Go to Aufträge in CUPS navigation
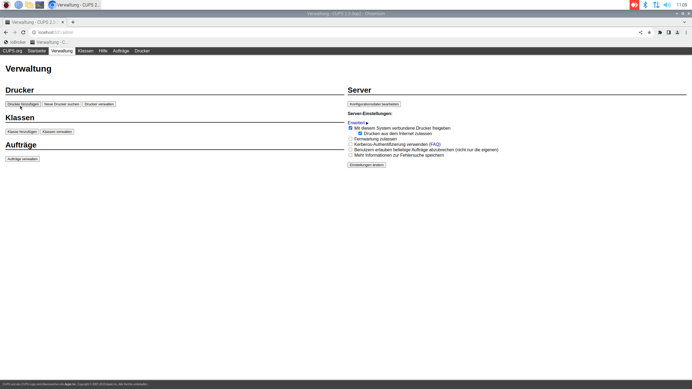This screenshot has width=692, height=389. (121, 51)
